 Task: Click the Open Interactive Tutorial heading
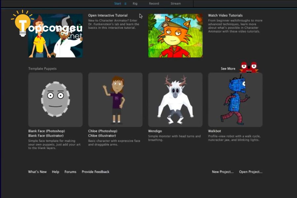108,16
